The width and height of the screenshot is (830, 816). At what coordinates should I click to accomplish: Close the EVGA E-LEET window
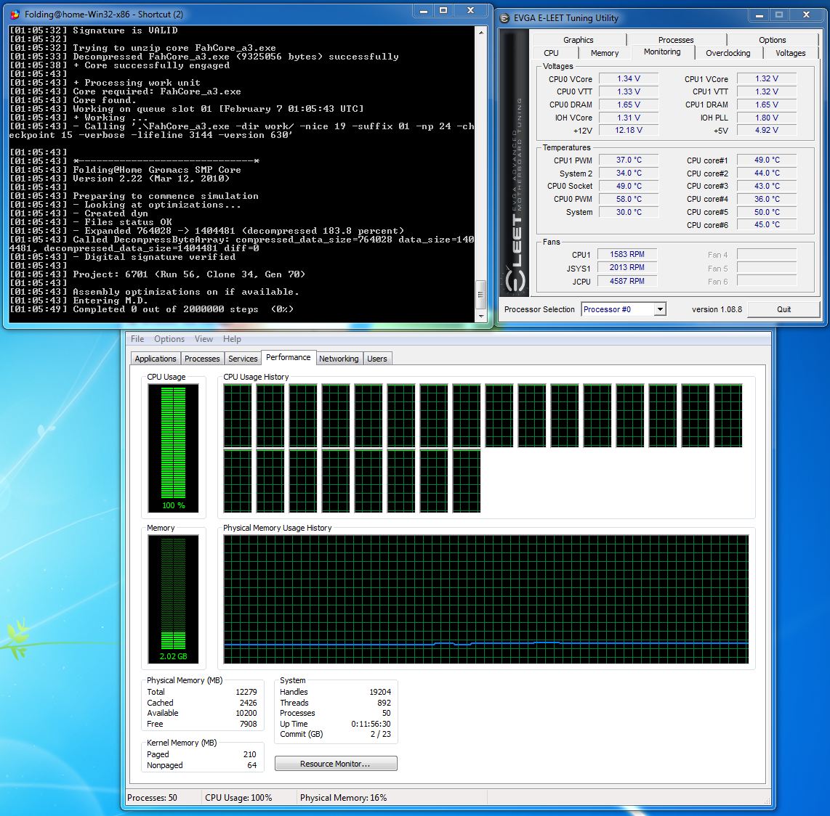(806, 15)
